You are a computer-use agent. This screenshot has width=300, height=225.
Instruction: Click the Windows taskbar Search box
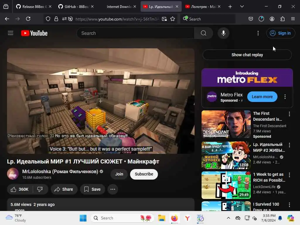tap(122, 218)
